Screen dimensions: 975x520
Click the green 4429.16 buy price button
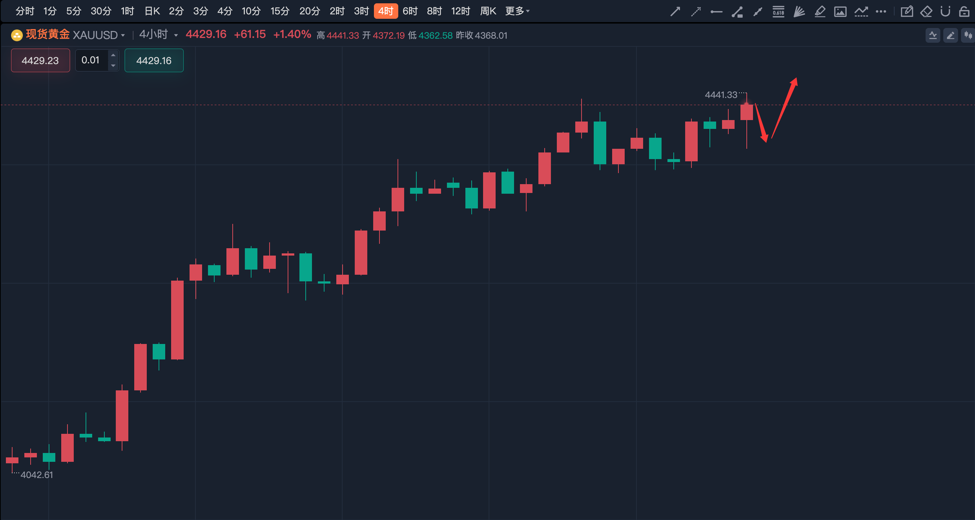coord(154,60)
